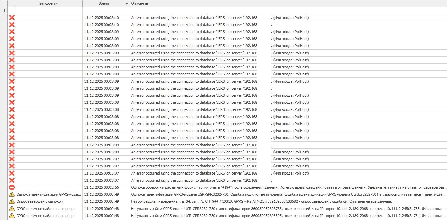
Task: Sort by the 'Тип события' column header
Action: coord(49,4)
